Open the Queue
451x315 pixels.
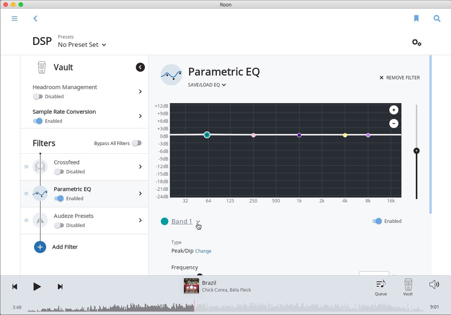click(x=381, y=287)
